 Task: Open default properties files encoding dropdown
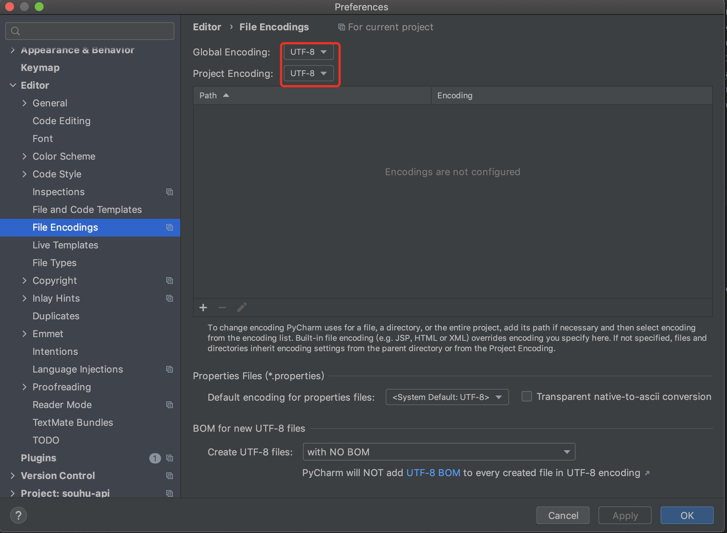click(x=447, y=397)
